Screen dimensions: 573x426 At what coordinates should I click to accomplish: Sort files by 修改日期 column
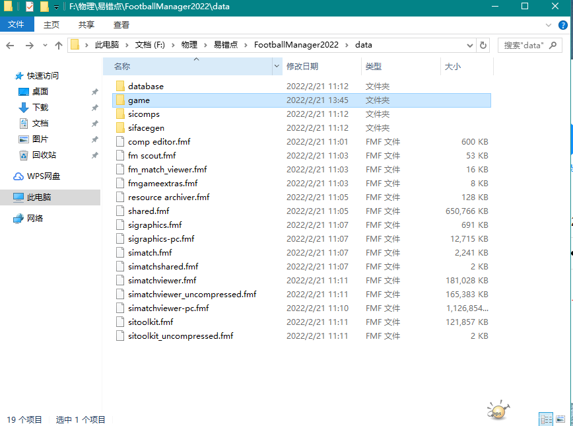click(x=302, y=67)
